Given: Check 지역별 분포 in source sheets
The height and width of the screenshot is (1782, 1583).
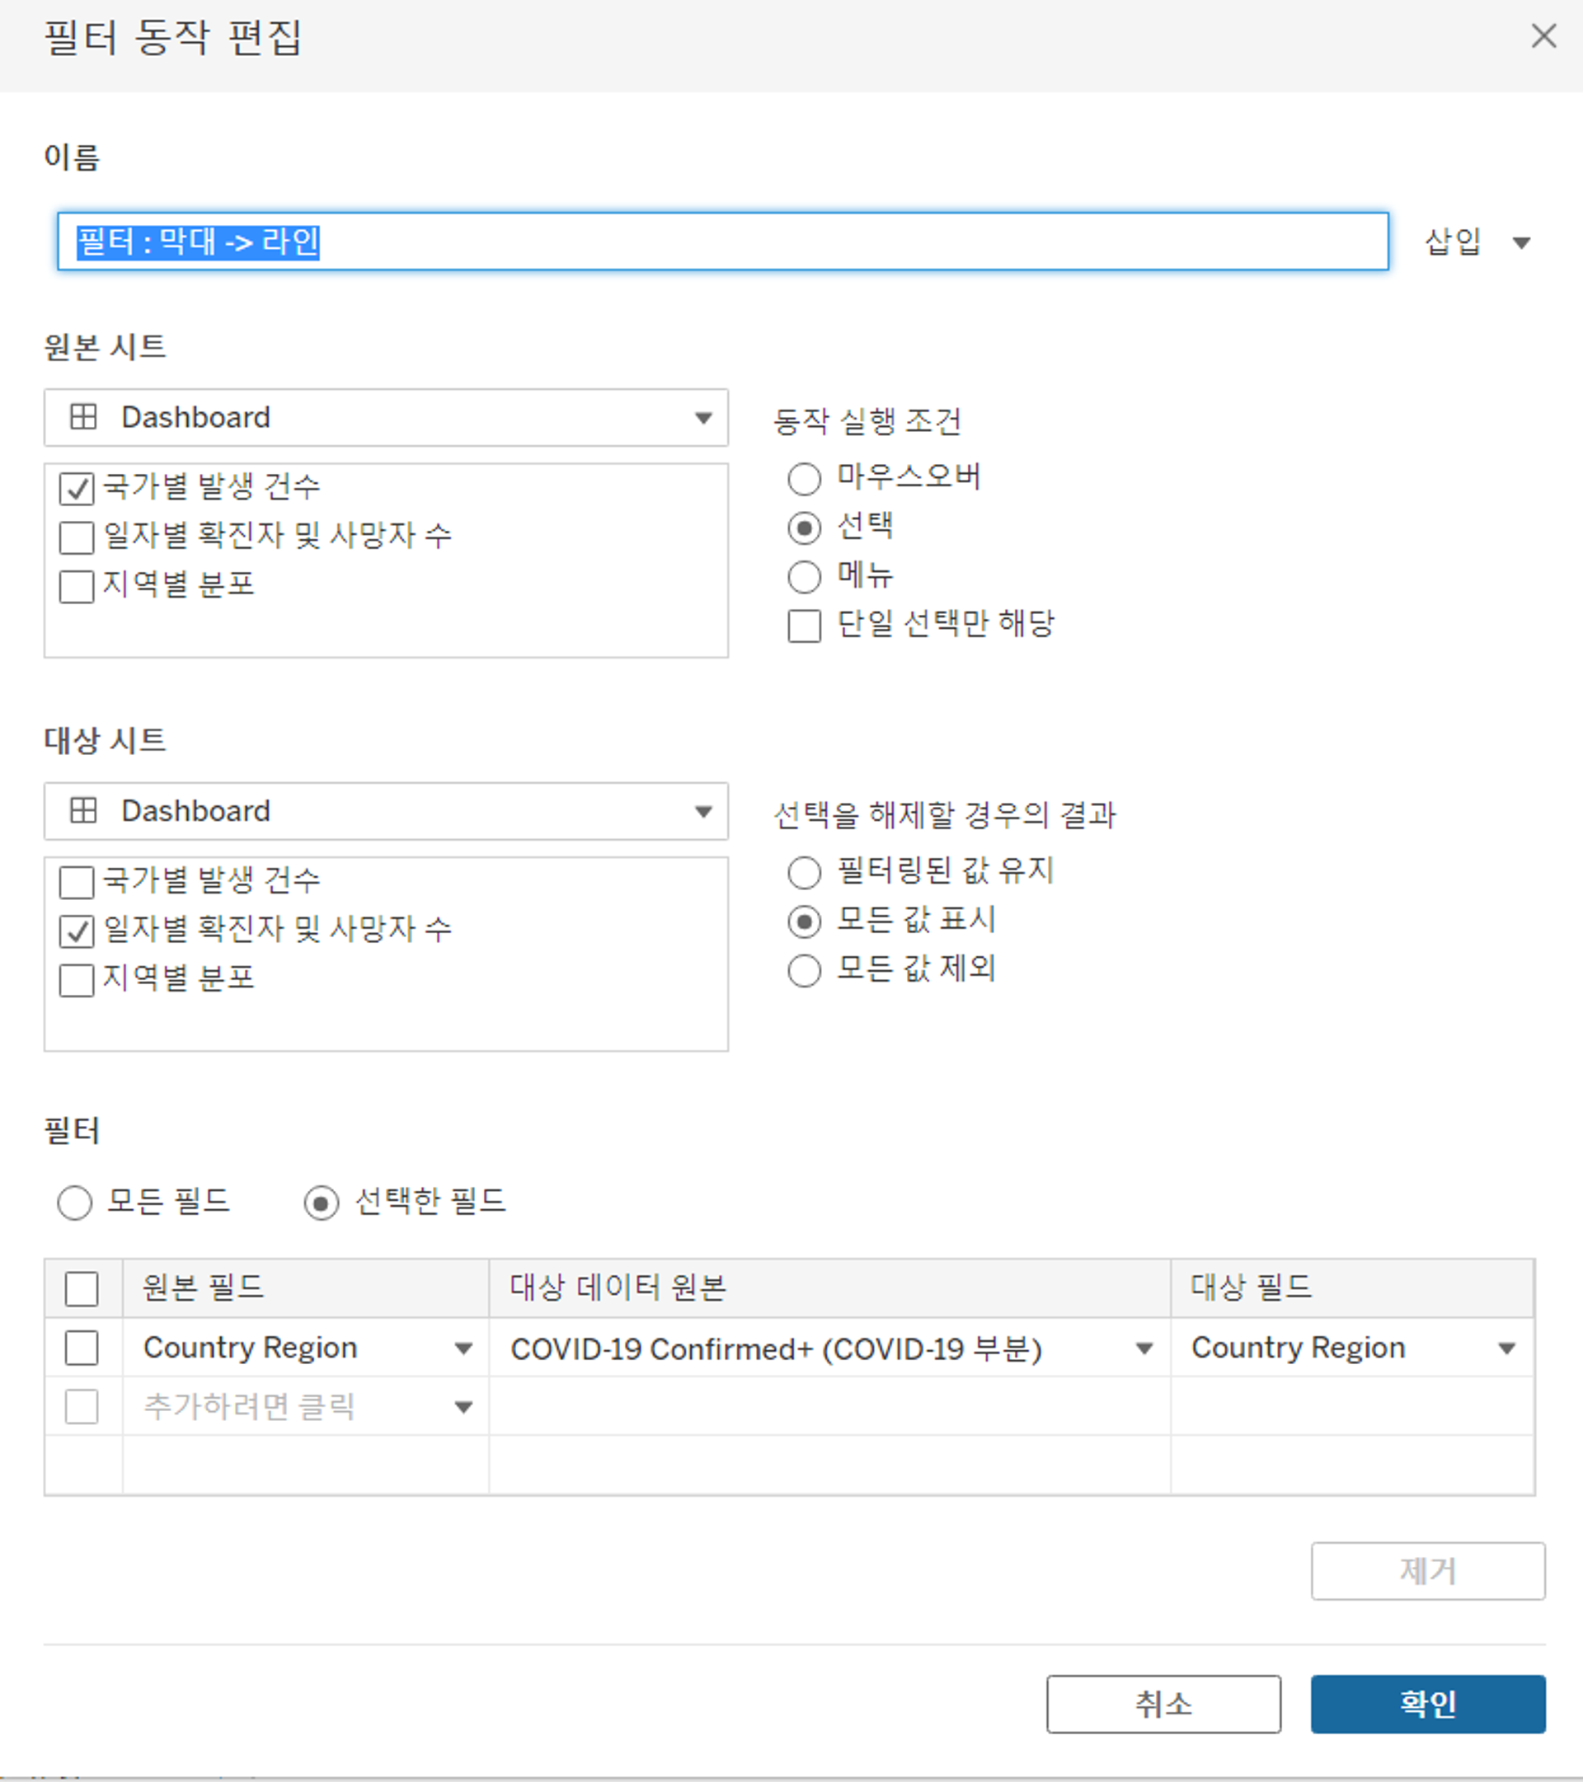Looking at the screenshot, I should pos(77,586).
